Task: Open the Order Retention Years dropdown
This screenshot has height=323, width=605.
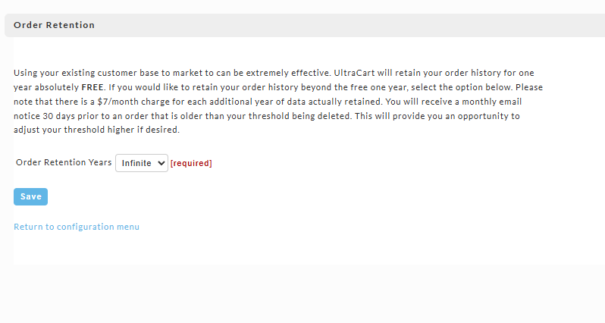Action: tap(142, 163)
